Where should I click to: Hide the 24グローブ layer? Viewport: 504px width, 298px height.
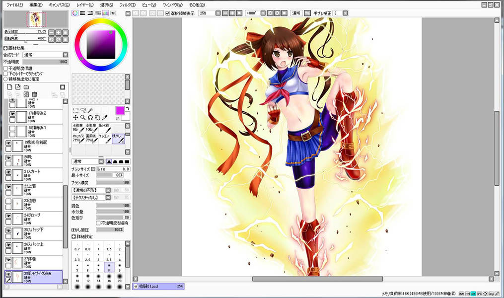click(8, 216)
